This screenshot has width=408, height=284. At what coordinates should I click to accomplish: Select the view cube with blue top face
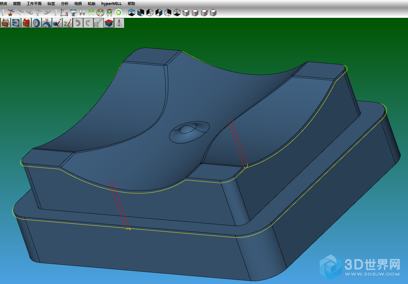(x=132, y=12)
